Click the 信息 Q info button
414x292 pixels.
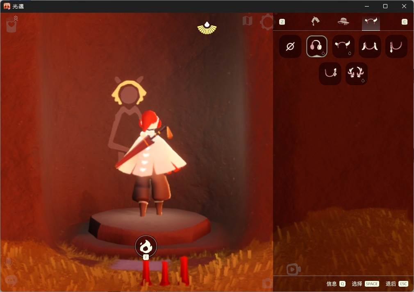(336, 284)
